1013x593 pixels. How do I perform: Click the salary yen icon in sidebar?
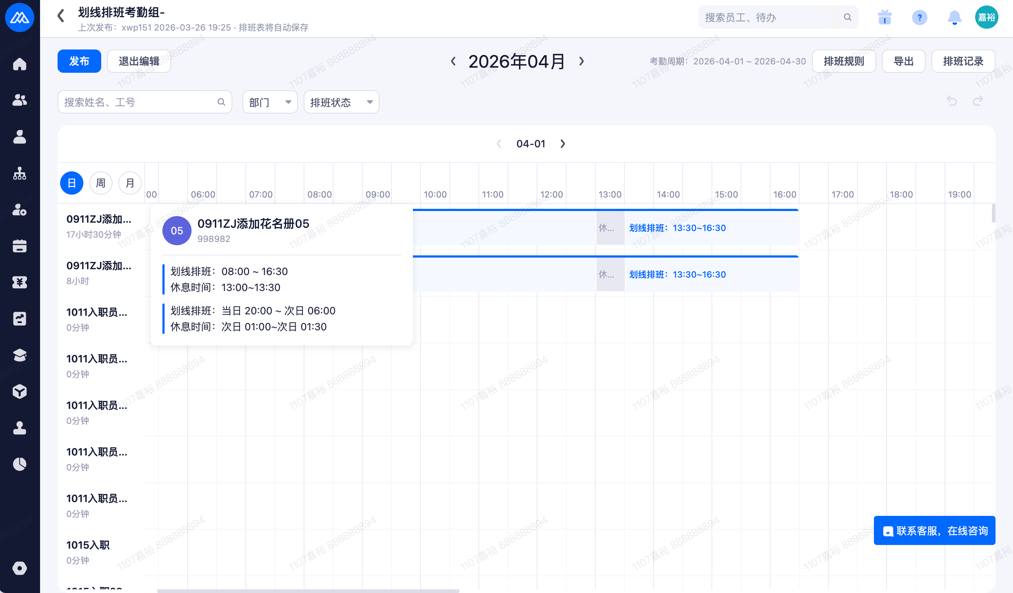click(x=19, y=282)
